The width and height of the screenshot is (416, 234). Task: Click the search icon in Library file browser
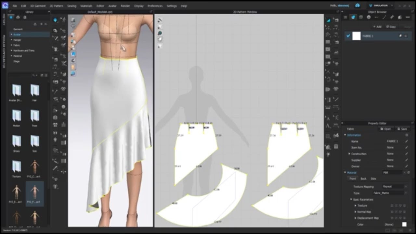pyautogui.click(x=33, y=75)
